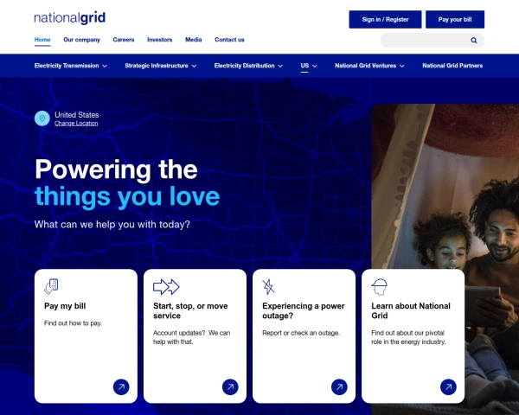Click the 'Powering the' headline text

click(x=116, y=169)
